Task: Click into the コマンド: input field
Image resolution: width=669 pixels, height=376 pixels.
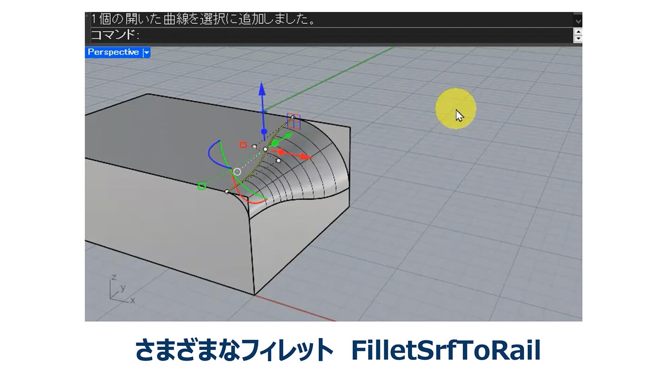Action: [332, 35]
